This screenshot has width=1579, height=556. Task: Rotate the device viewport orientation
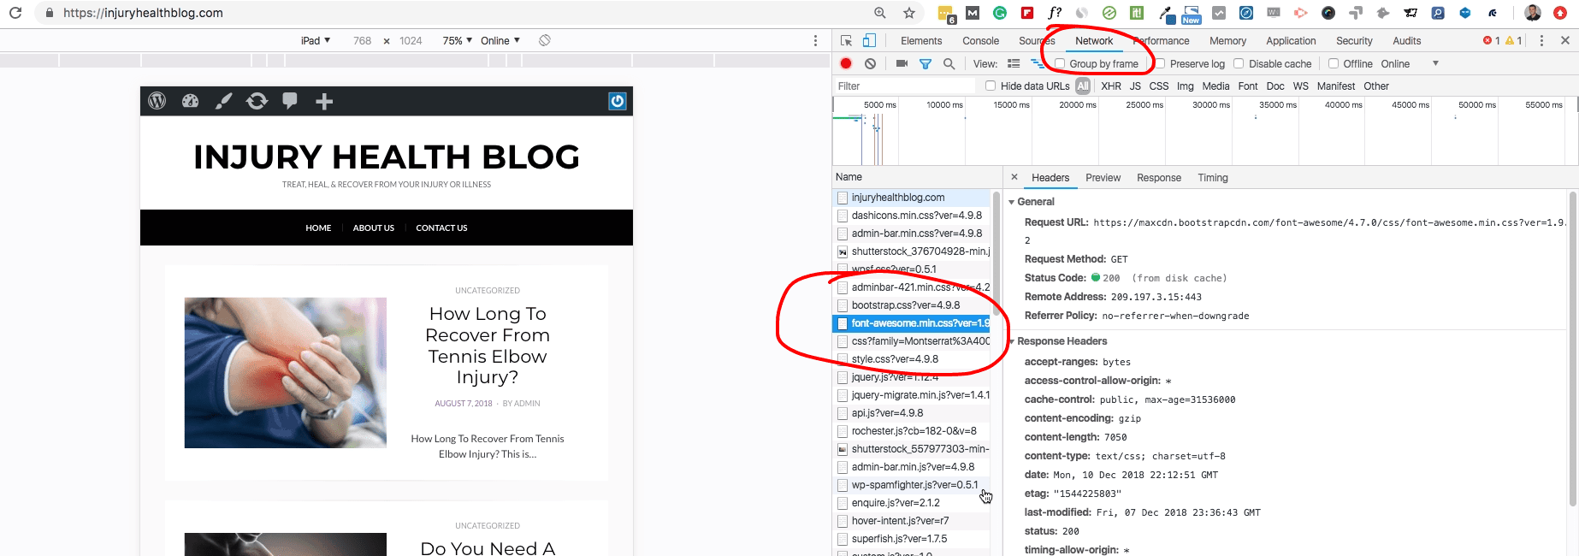pos(544,40)
